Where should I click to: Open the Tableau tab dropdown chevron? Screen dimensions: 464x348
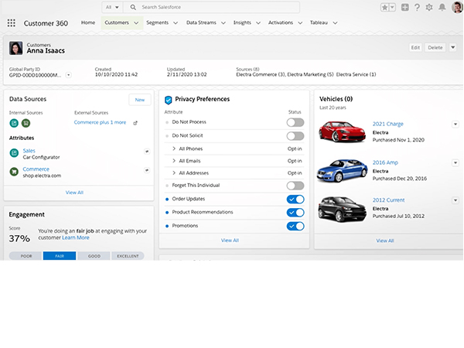335,22
